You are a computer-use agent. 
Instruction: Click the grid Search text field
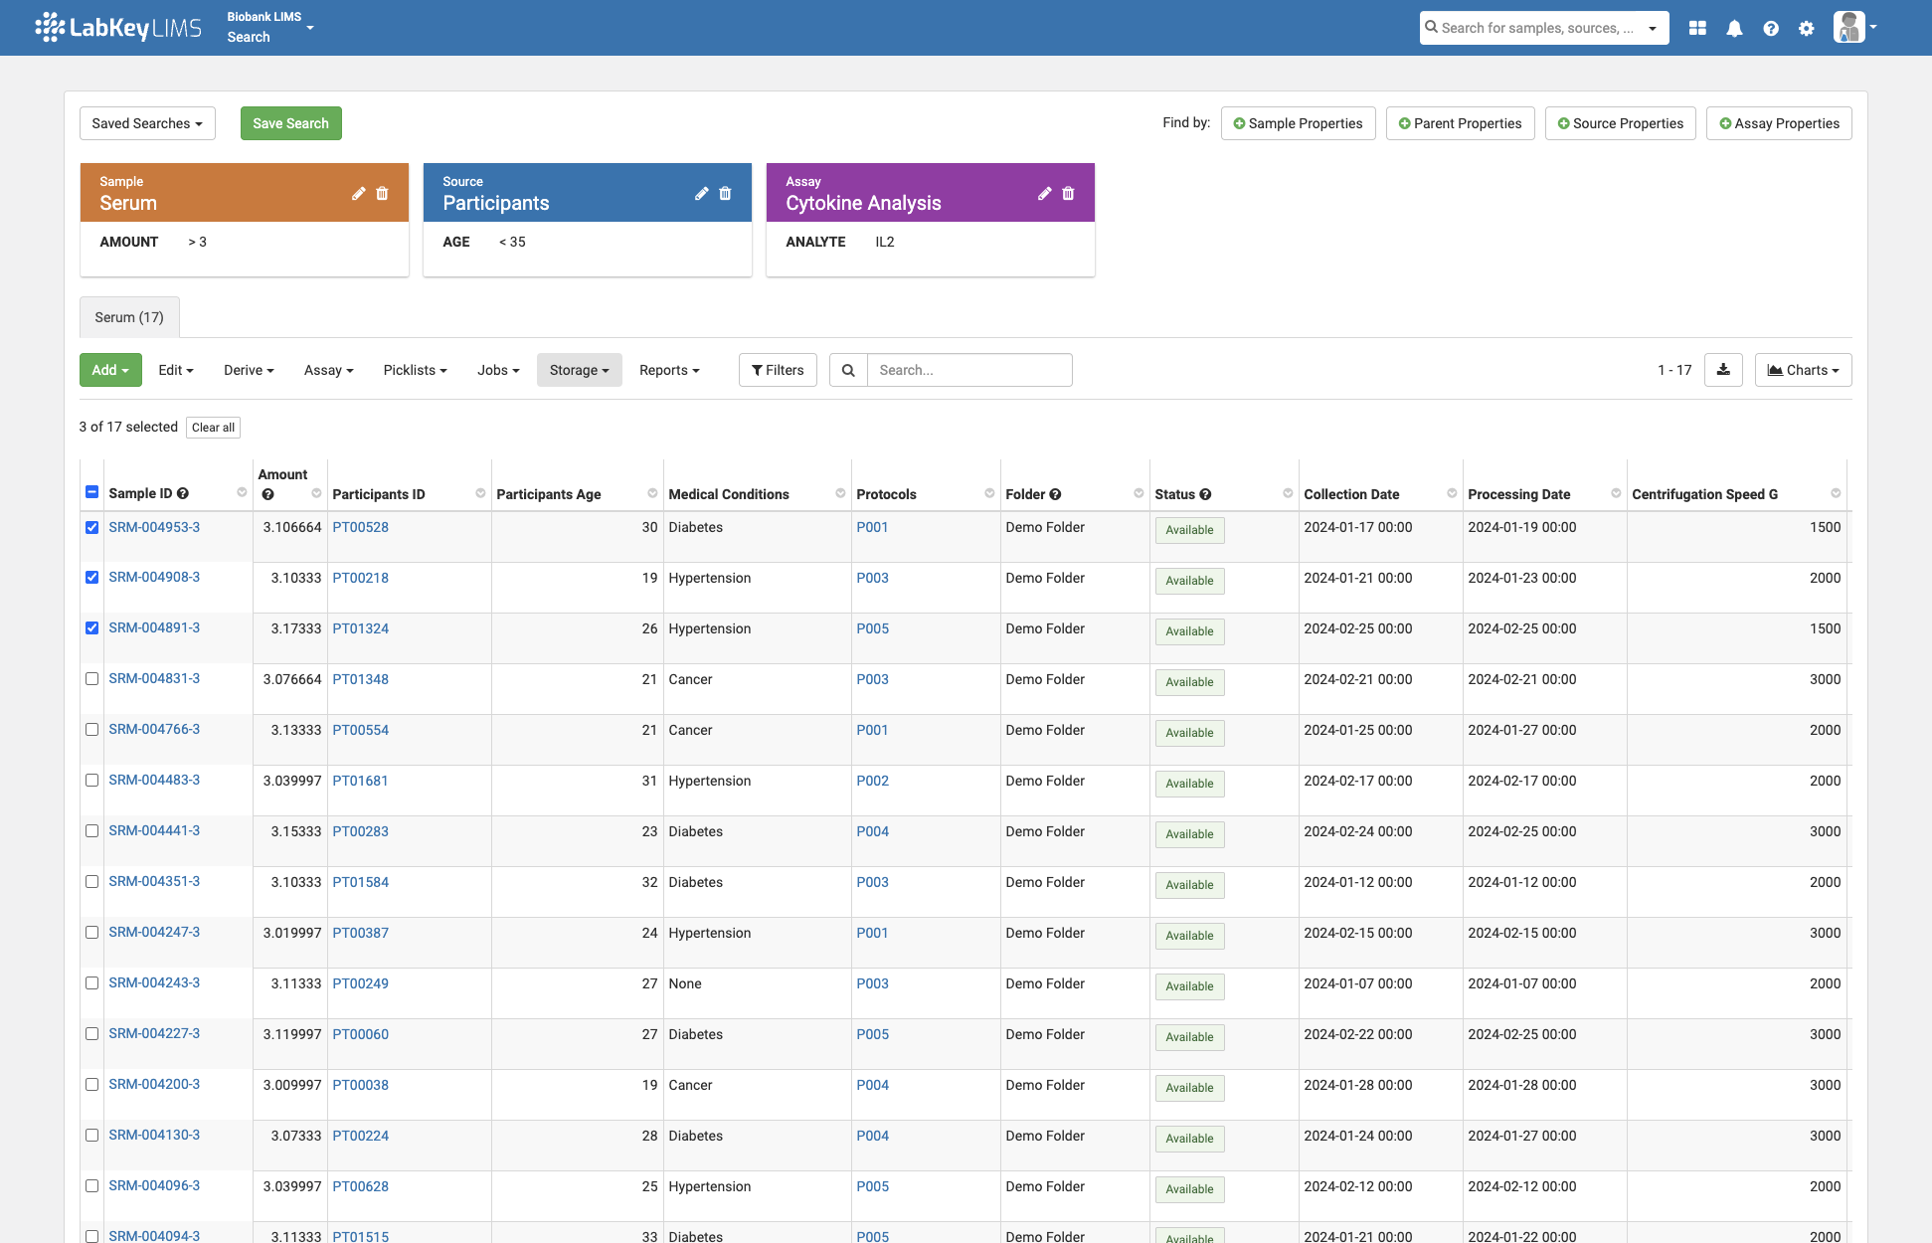[x=969, y=370]
